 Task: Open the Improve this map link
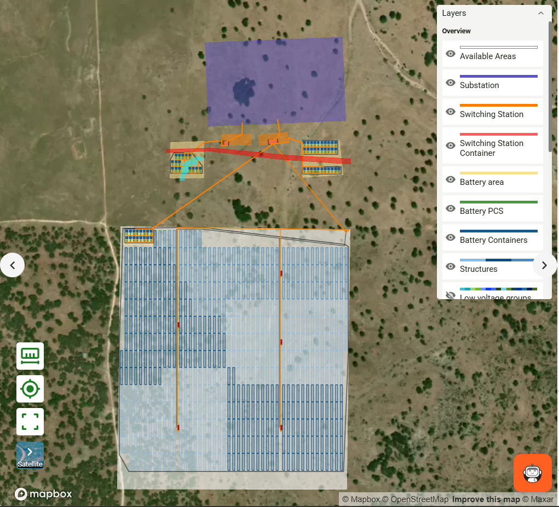click(x=486, y=499)
